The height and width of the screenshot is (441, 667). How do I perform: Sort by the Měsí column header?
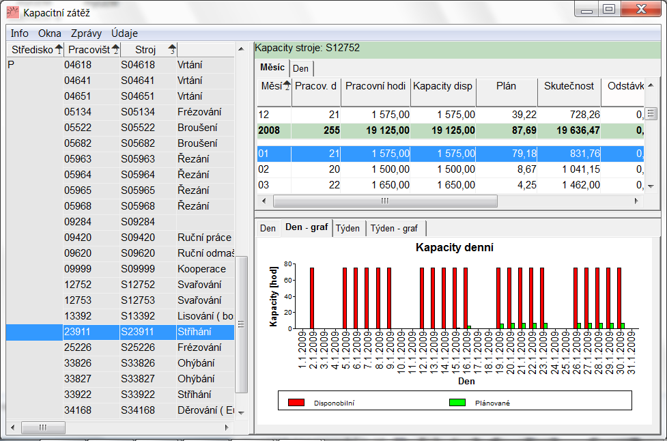(274, 92)
